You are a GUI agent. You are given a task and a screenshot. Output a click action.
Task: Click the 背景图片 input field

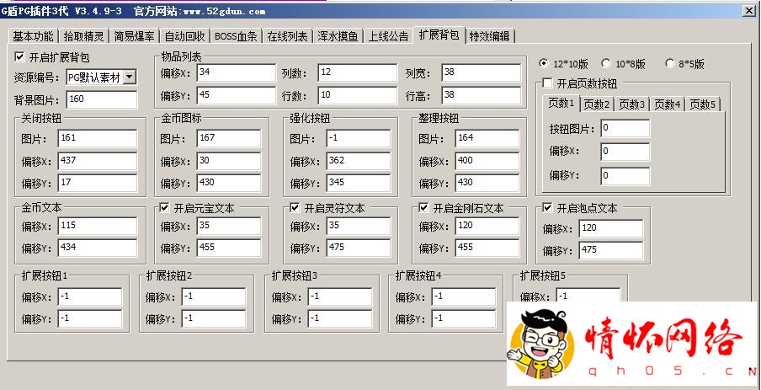coord(101,99)
